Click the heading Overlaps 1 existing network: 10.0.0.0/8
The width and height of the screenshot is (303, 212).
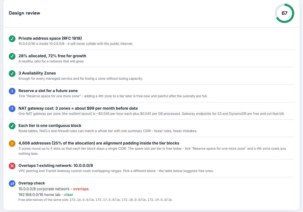(56, 165)
